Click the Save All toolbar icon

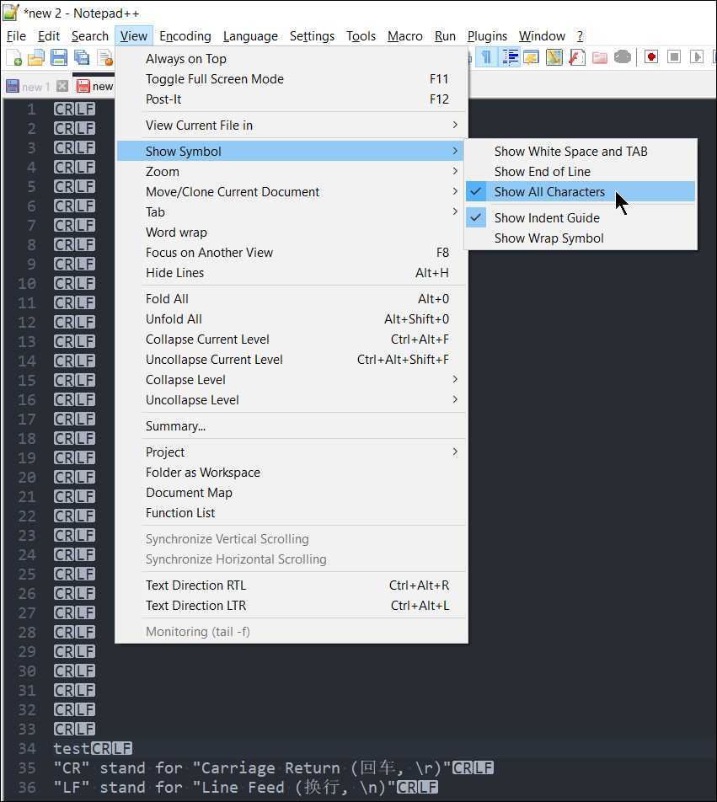(x=82, y=57)
